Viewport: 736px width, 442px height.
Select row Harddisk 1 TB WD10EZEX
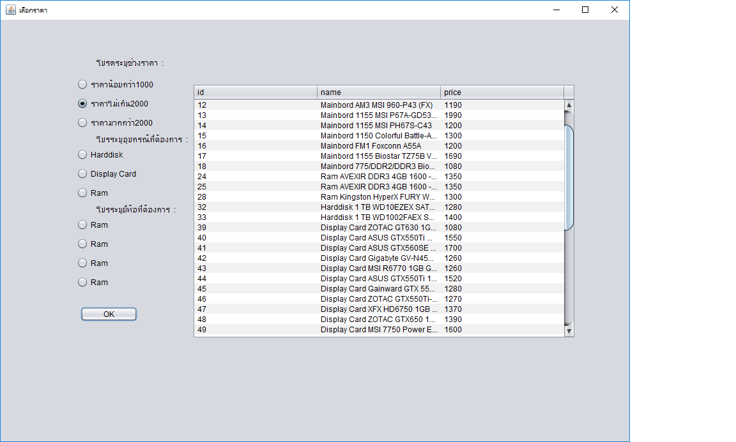[379, 207]
